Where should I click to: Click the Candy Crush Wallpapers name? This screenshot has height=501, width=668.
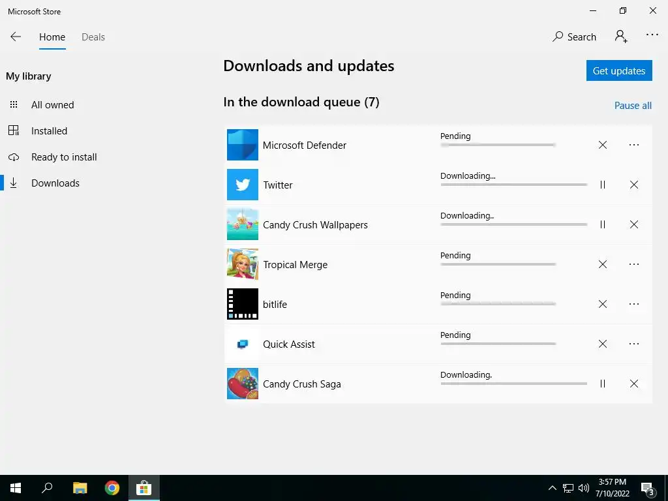click(315, 225)
